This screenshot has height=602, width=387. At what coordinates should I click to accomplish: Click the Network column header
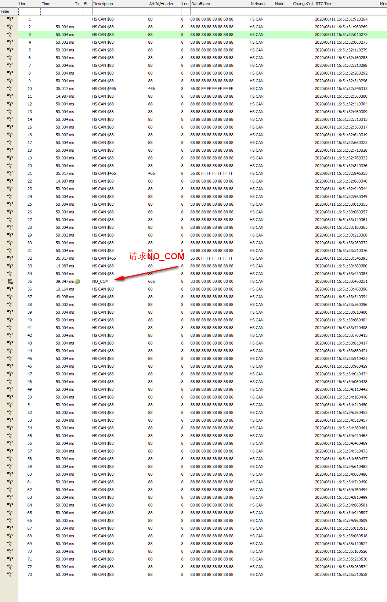pyautogui.click(x=261, y=4)
